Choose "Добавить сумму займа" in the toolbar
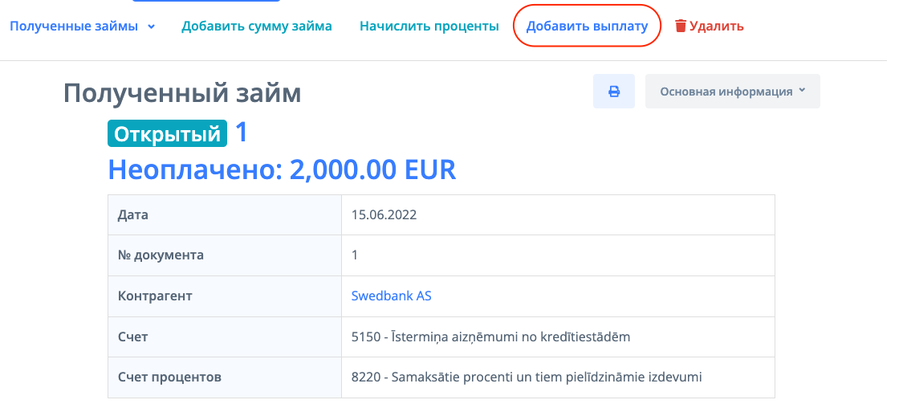The height and width of the screenshot is (408, 907). click(x=257, y=27)
